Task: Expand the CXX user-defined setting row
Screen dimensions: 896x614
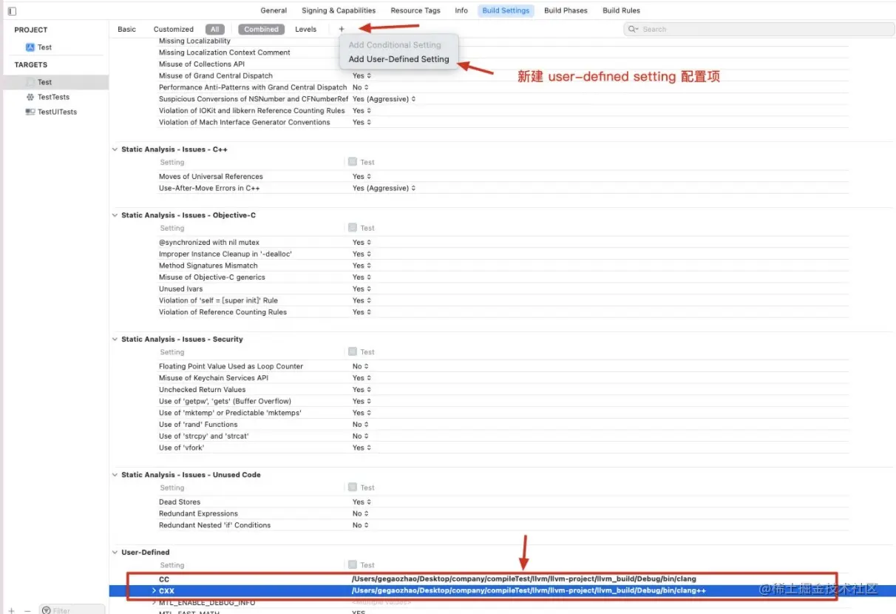Action: pos(154,590)
